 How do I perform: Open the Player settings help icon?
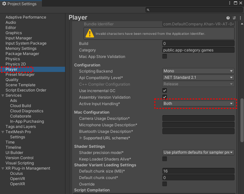point(228,18)
